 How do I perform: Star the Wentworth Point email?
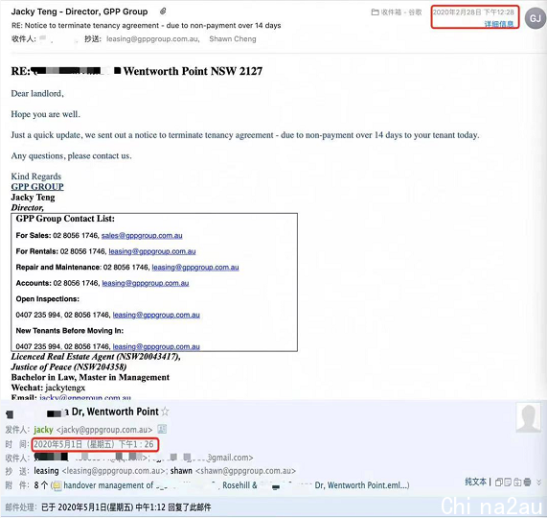click(166, 412)
